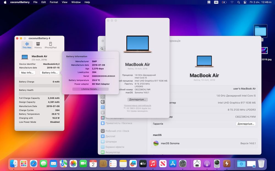Viewport: 275px width, 171px height.
Task: Select Робочий стіл і Dock in Settings sidebar
Action: (115, 131)
